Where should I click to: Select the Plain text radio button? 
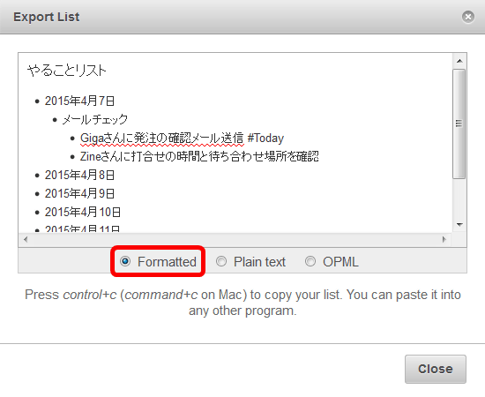pos(221,261)
